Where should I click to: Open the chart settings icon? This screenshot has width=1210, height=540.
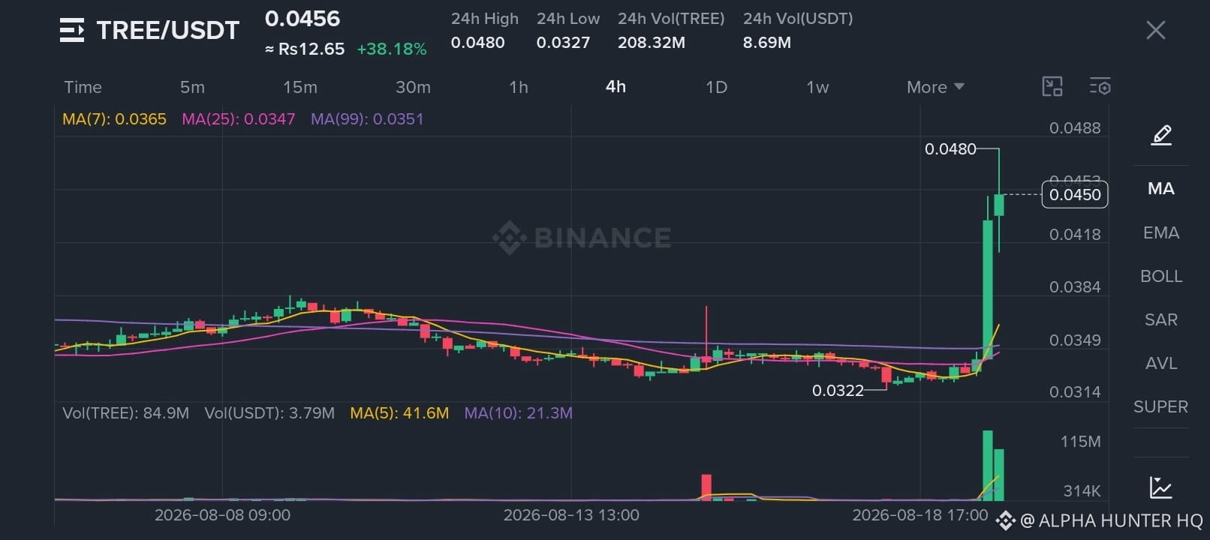(x=1100, y=86)
